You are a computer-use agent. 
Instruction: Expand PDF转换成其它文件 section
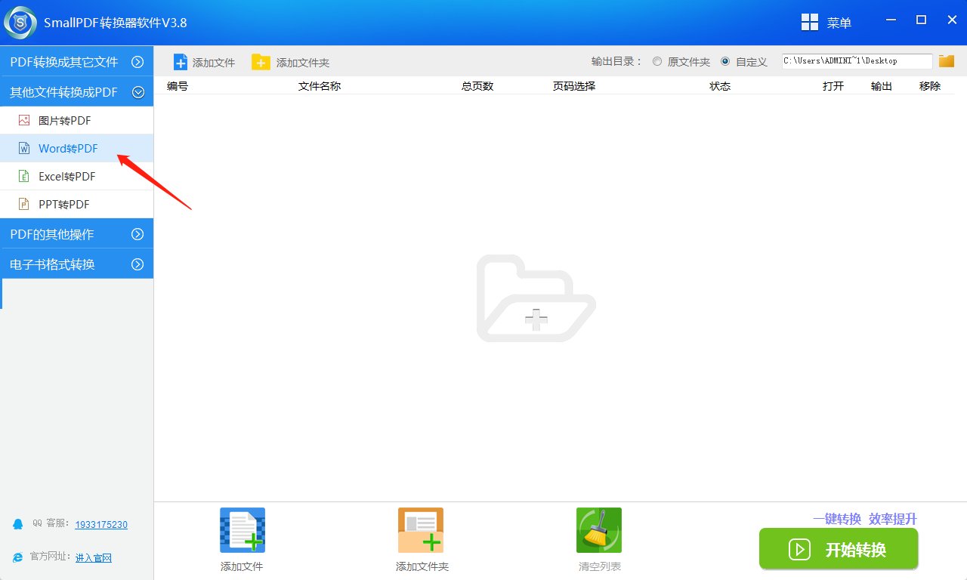tap(76, 62)
